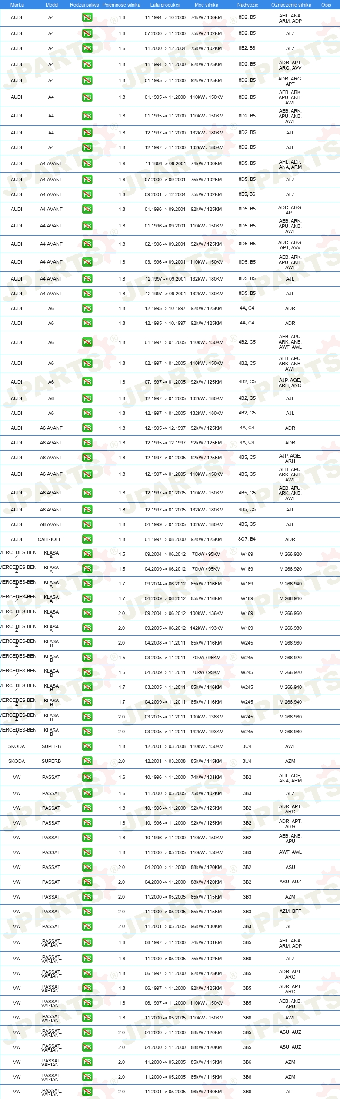340x1099 pixels.
Task: Click the fuel icon in the Klasa B 04.2008 row
Action: click(x=87, y=643)
